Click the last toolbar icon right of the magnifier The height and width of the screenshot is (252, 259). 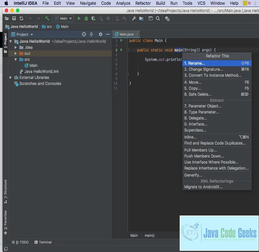[167, 19]
